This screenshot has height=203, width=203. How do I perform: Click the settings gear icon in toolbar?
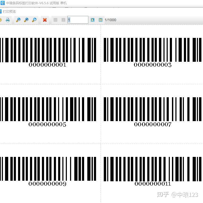pos(1,20)
